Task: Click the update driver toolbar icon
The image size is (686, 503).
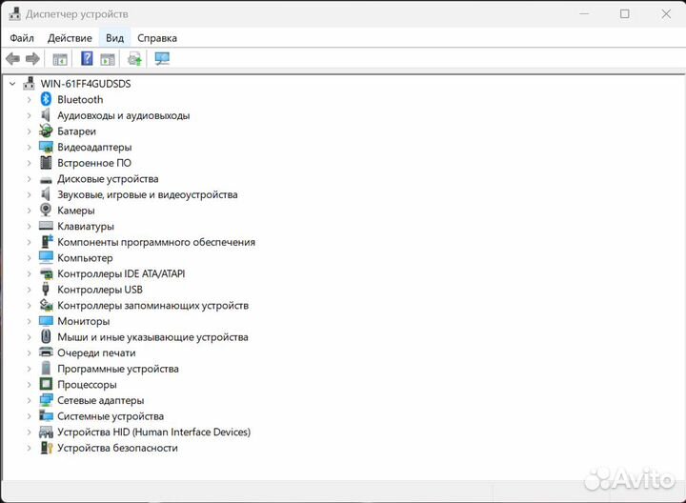Action: click(x=134, y=59)
